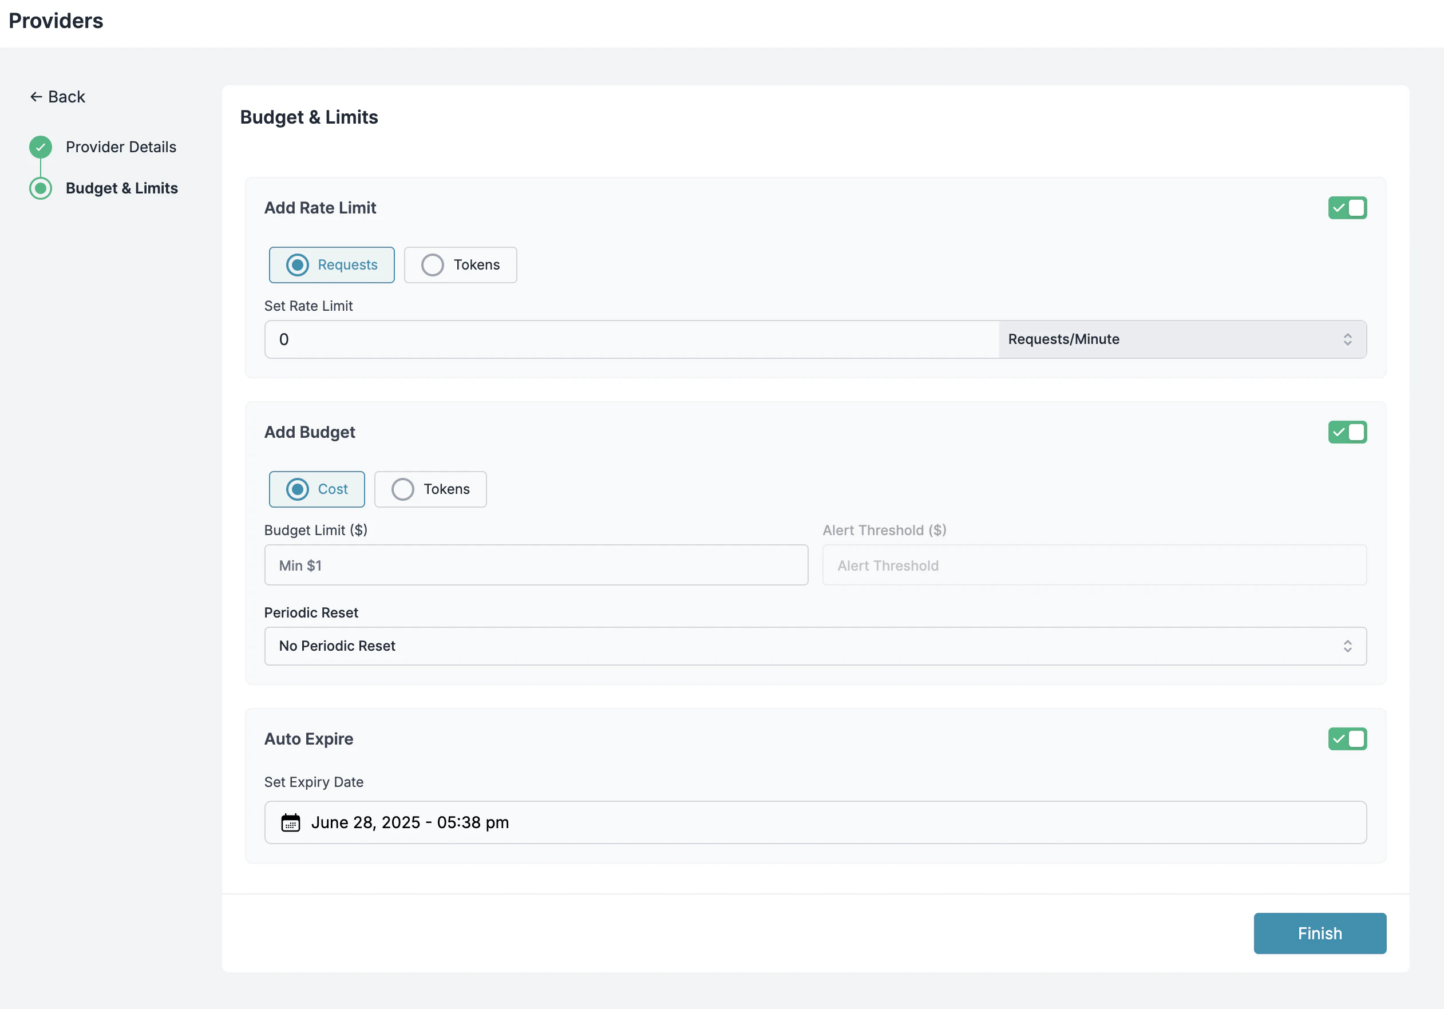Turn off the Add Budget toggle
Image resolution: width=1444 pixels, height=1009 pixels.
[1347, 432]
